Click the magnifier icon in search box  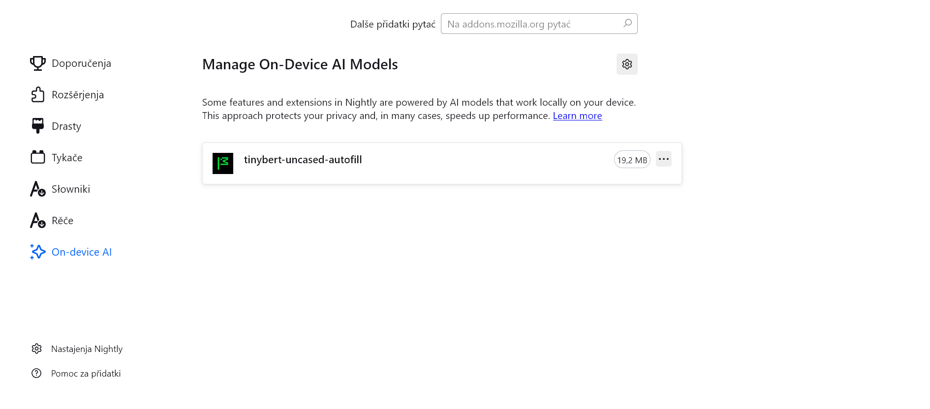click(627, 24)
